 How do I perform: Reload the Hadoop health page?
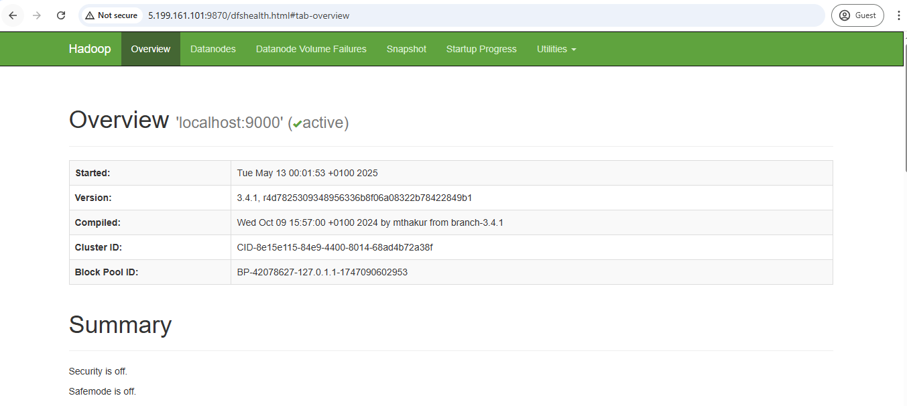point(61,15)
